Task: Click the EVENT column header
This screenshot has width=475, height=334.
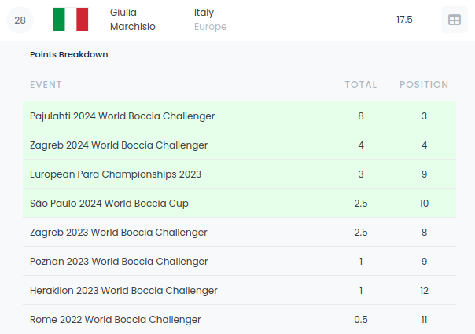Action: (x=46, y=85)
